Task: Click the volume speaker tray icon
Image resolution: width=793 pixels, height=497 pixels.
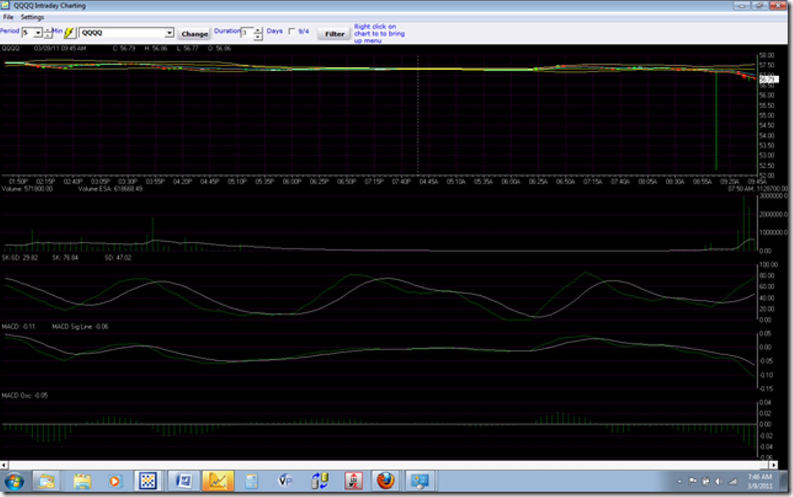Action: click(x=719, y=481)
